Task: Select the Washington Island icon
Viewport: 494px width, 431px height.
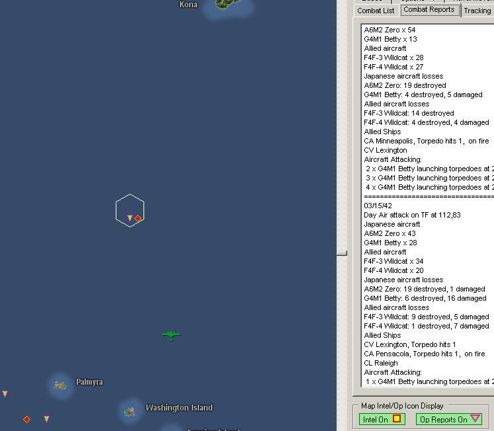Action: coord(130,411)
